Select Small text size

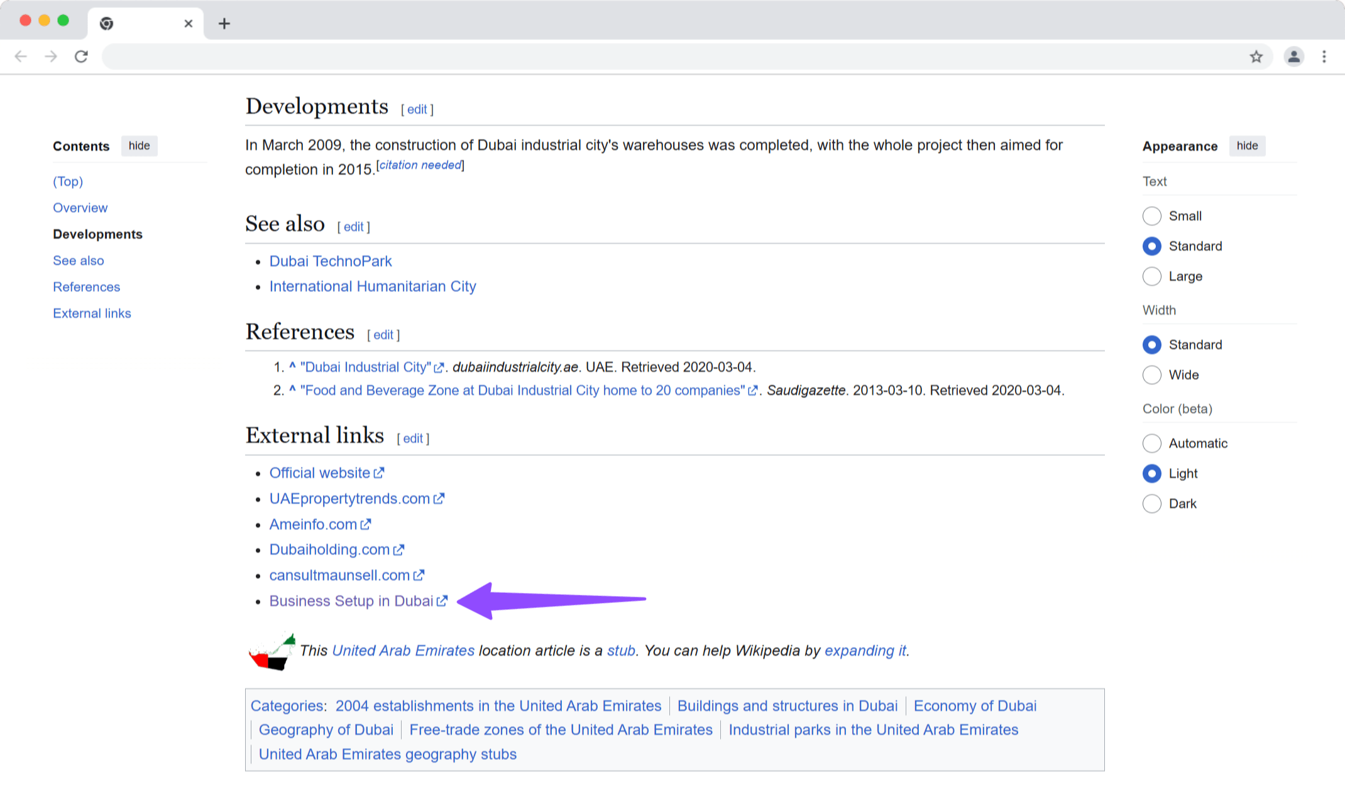coord(1151,216)
